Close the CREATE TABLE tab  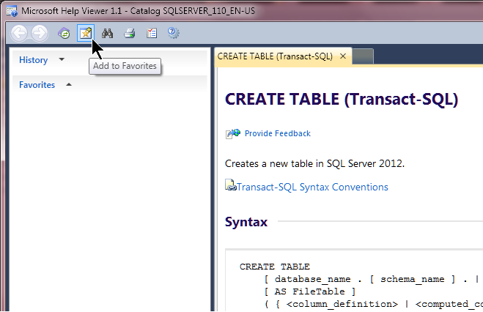coord(342,56)
